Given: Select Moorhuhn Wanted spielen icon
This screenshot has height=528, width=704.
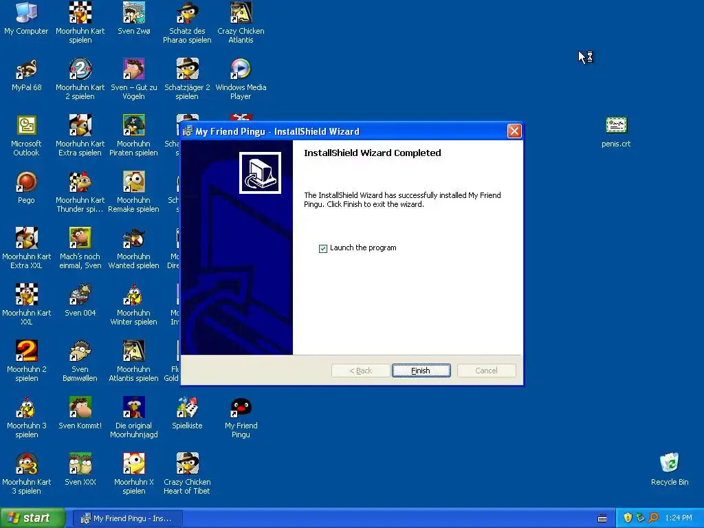Looking at the screenshot, I should (134, 247).
